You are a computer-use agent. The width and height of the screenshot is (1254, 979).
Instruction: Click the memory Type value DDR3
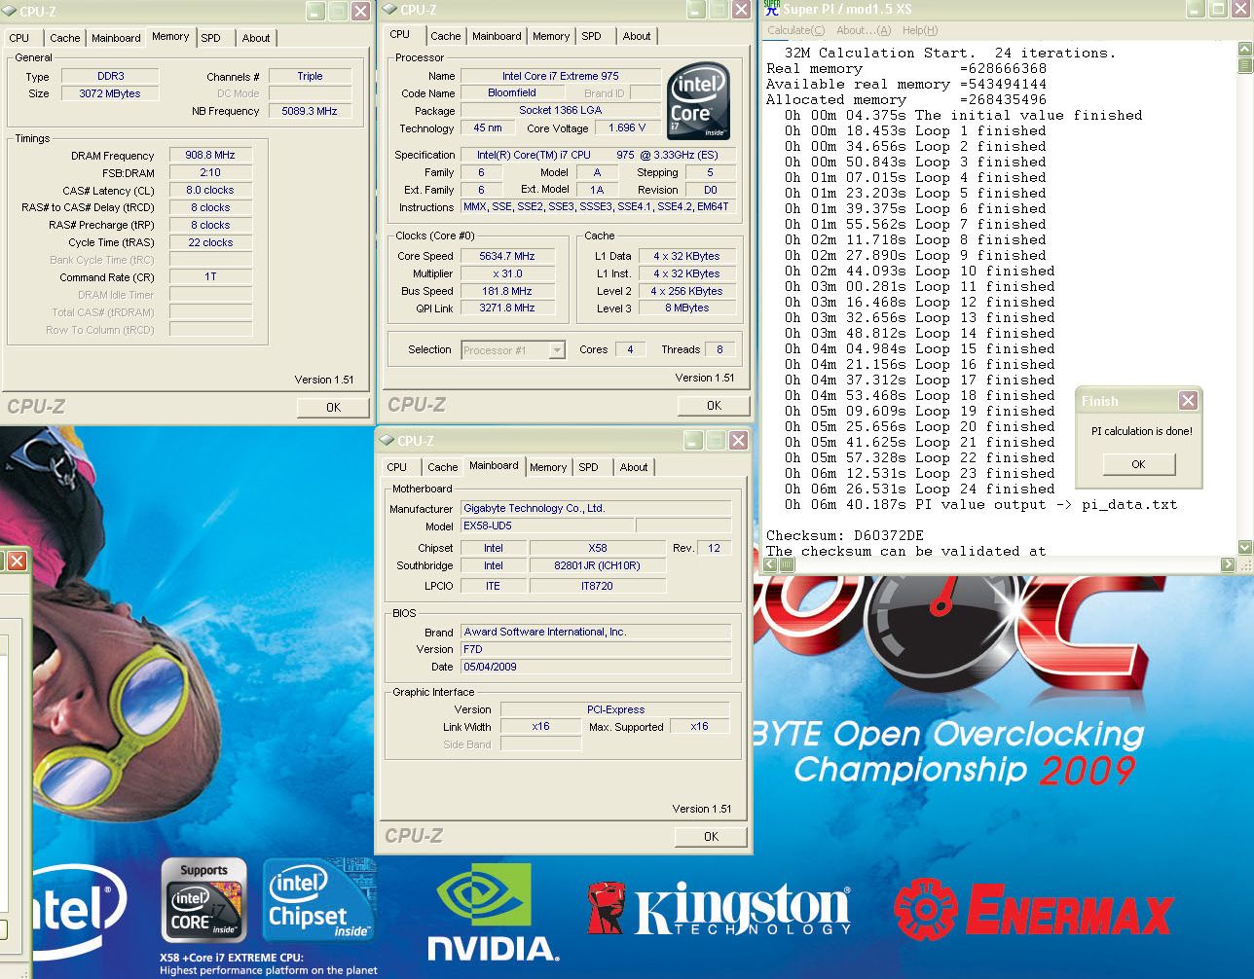coord(110,76)
